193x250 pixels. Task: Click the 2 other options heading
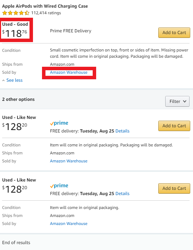click(18, 99)
